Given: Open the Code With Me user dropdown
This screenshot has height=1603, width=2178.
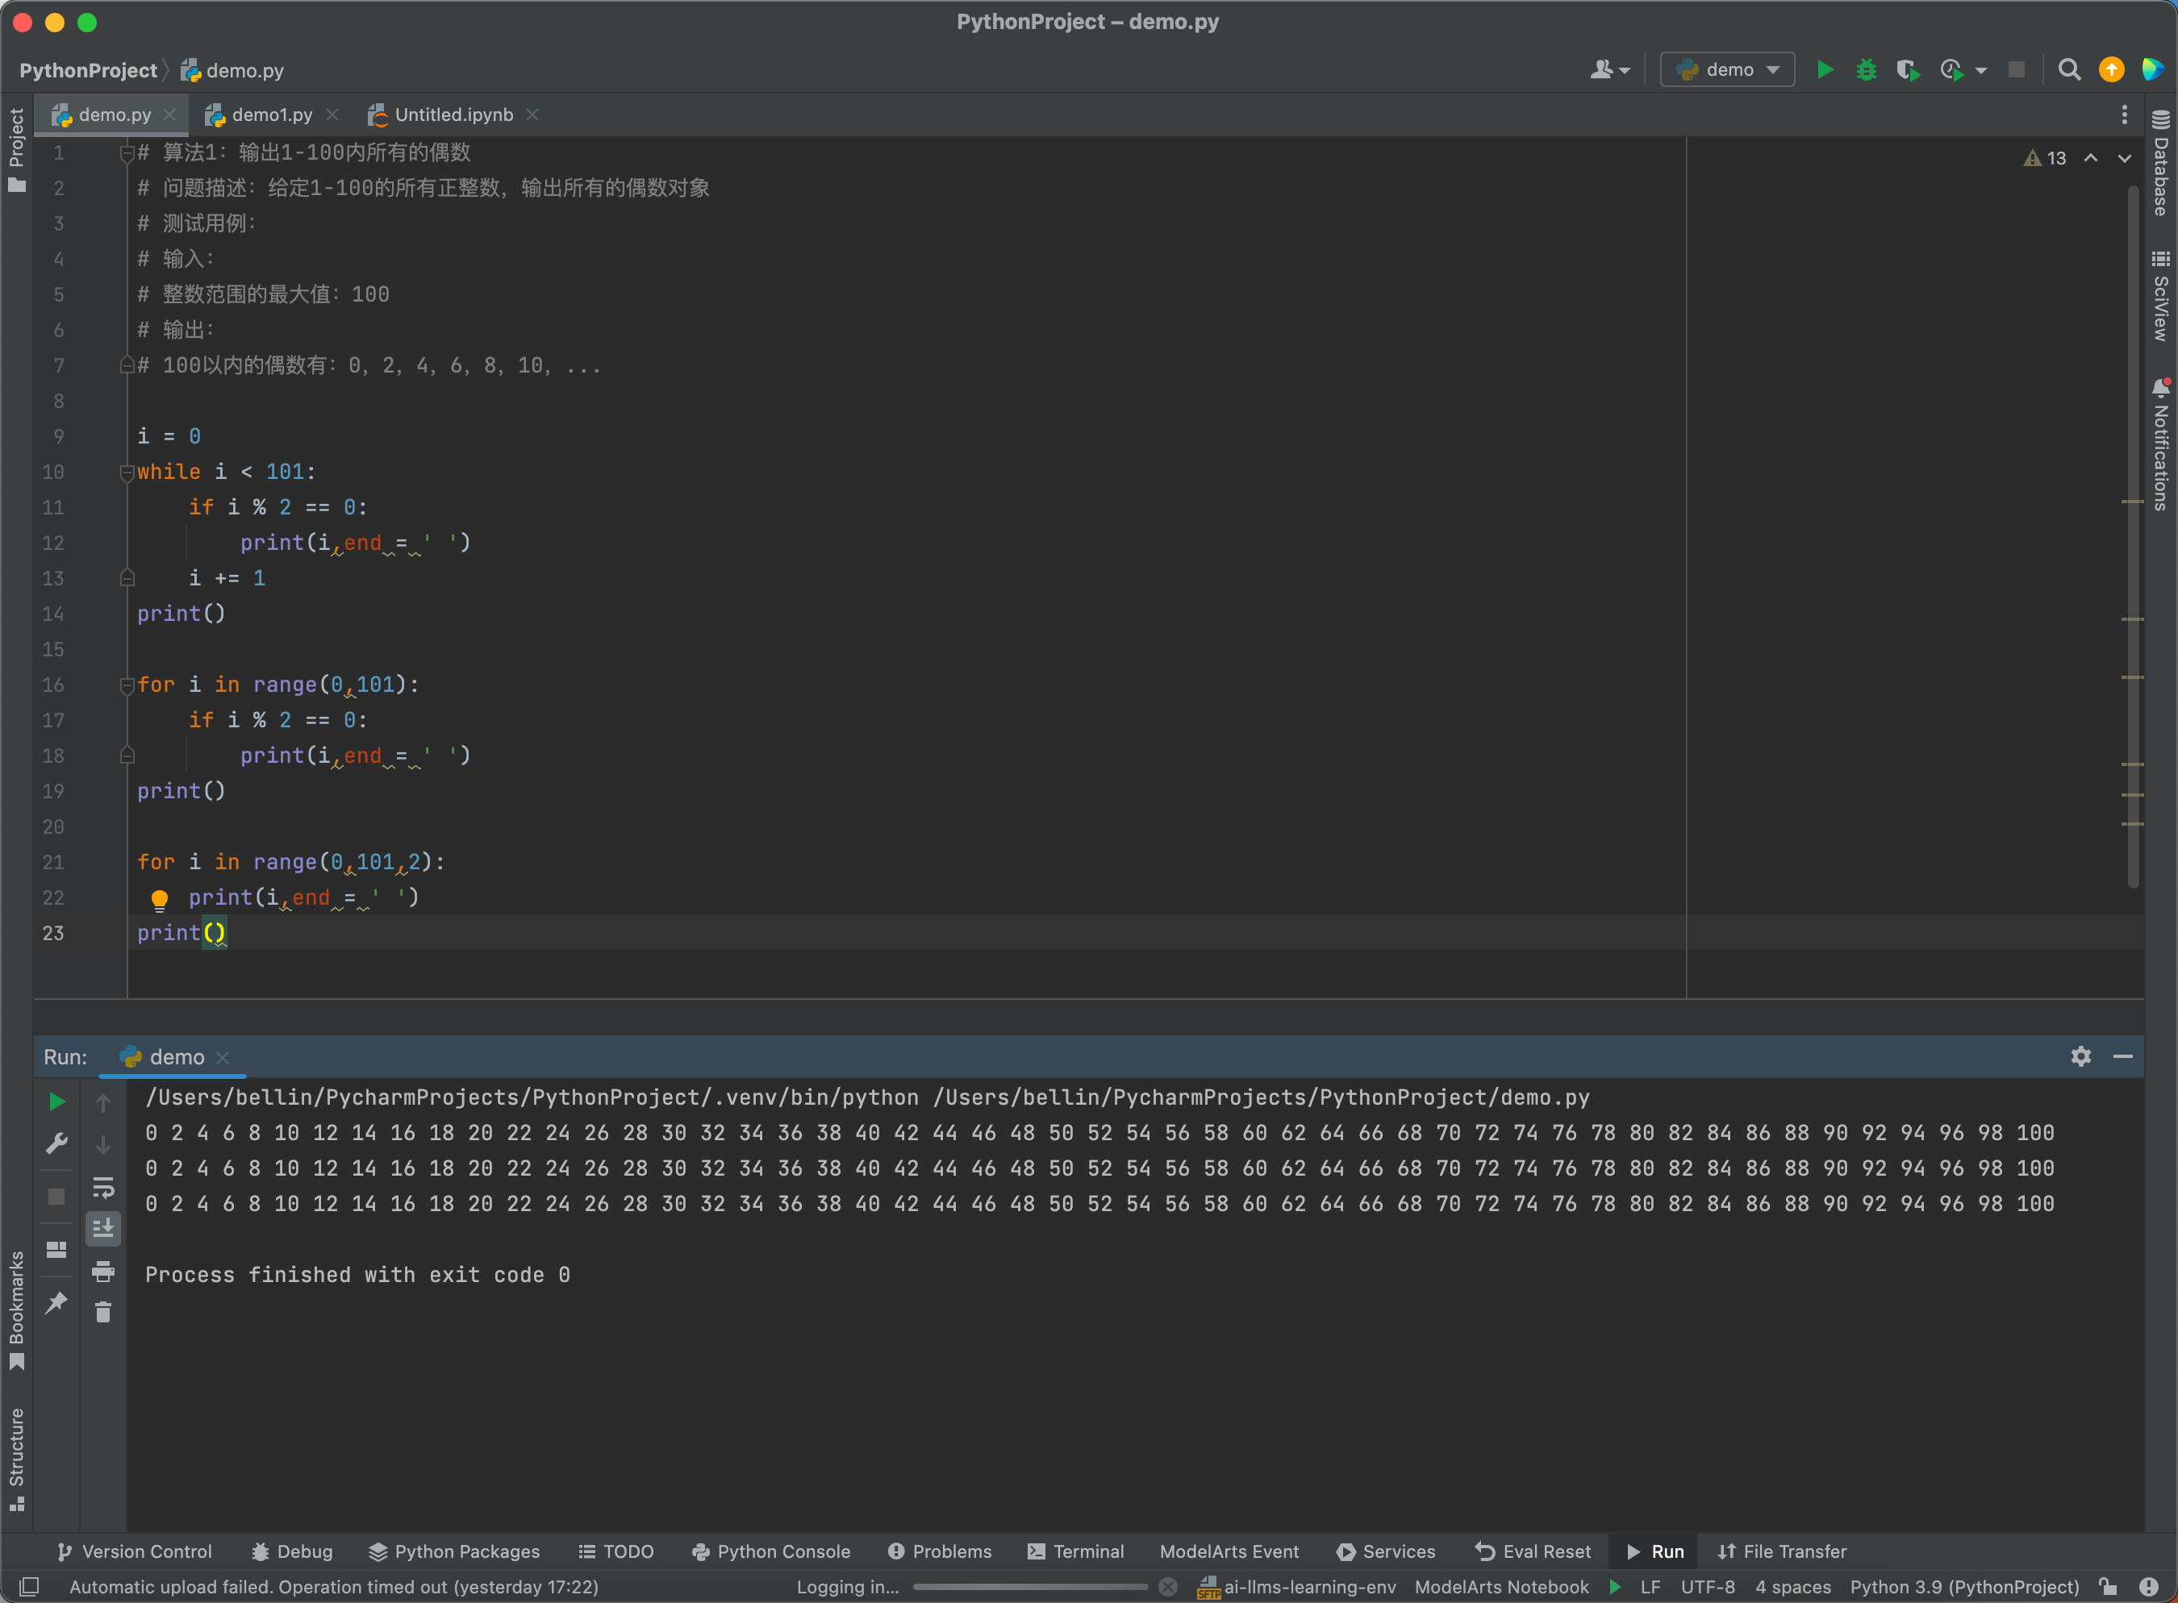Looking at the screenshot, I should click(1610, 70).
